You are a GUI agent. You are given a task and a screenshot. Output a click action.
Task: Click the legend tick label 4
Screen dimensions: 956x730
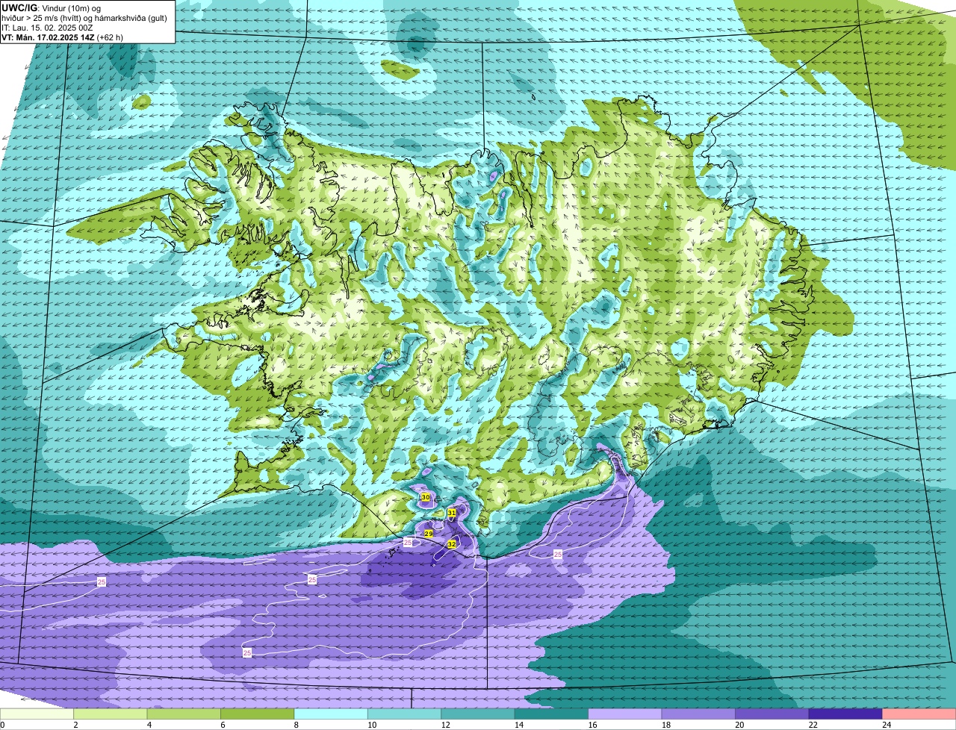(x=148, y=725)
